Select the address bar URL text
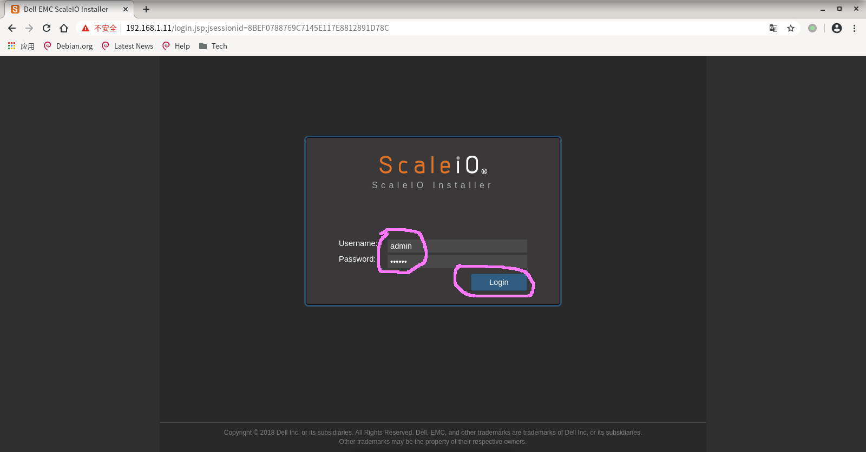This screenshot has height=452, width=866. [x=258, y=28]
